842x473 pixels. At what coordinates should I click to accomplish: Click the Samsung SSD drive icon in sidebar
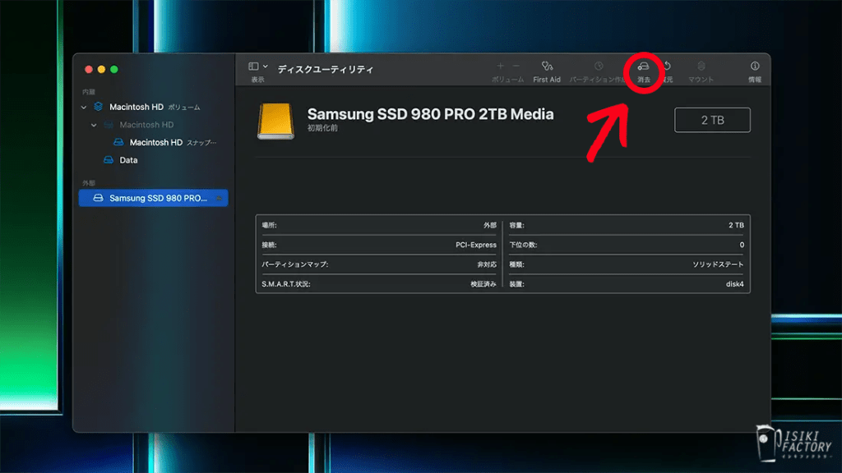(99, 198)
